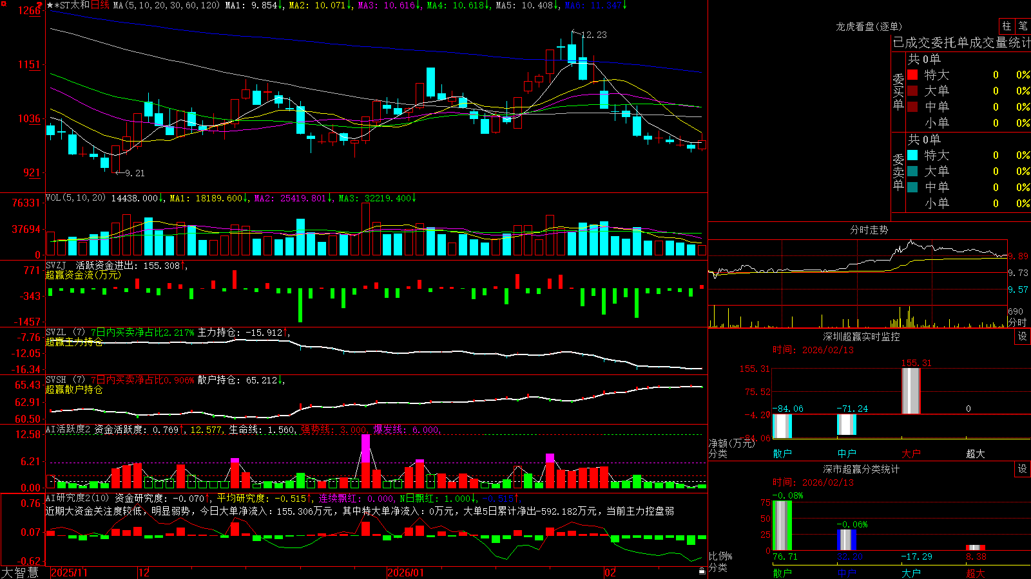The height and width of the screenshot is (579, 1031).
Task: Select the 02 month timeline marker
Action: [x=610, y=573]
